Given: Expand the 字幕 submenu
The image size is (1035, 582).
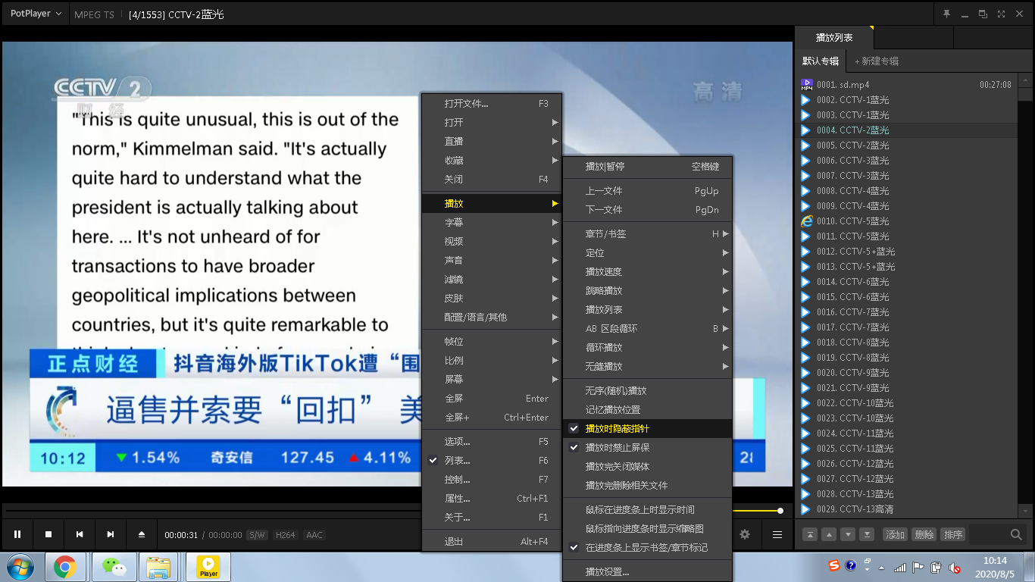Looking at the screenshot, I should point(492,223).
